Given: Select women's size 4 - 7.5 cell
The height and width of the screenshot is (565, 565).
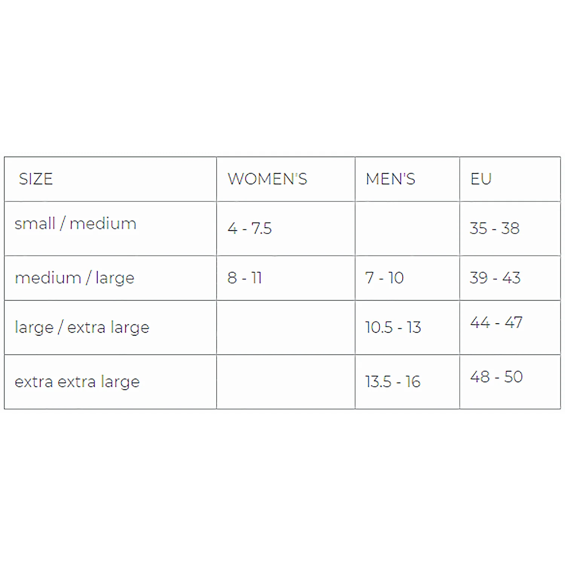Looking at the screenshot, I should click(x=249, y=228).
